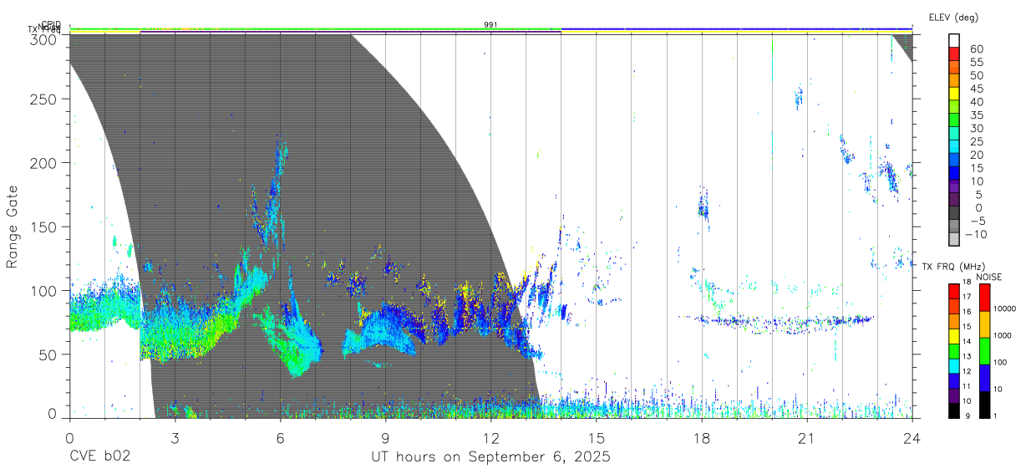Click the '13' label on TX FRQ scale
Viewport: 1026px width, 474px height.
click(x=967, y=357)
